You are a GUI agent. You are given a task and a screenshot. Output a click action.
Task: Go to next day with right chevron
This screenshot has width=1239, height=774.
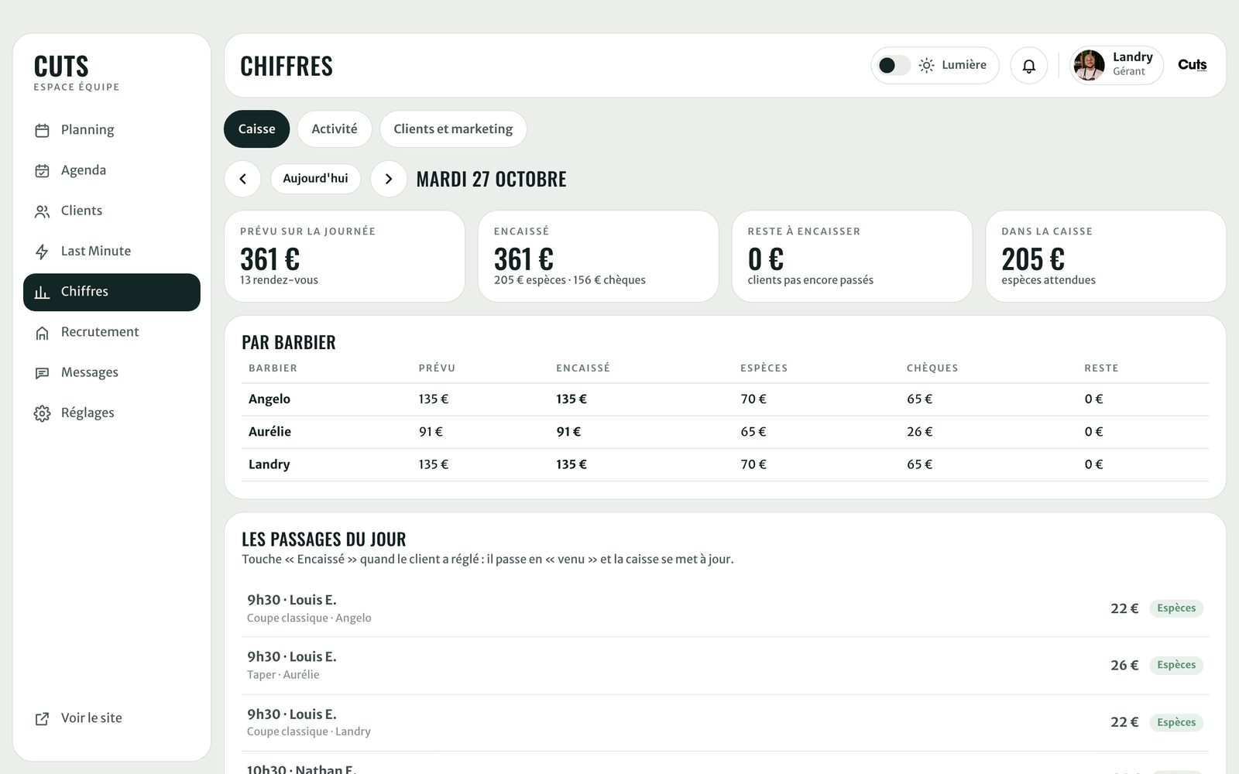(x=389, y=179)
